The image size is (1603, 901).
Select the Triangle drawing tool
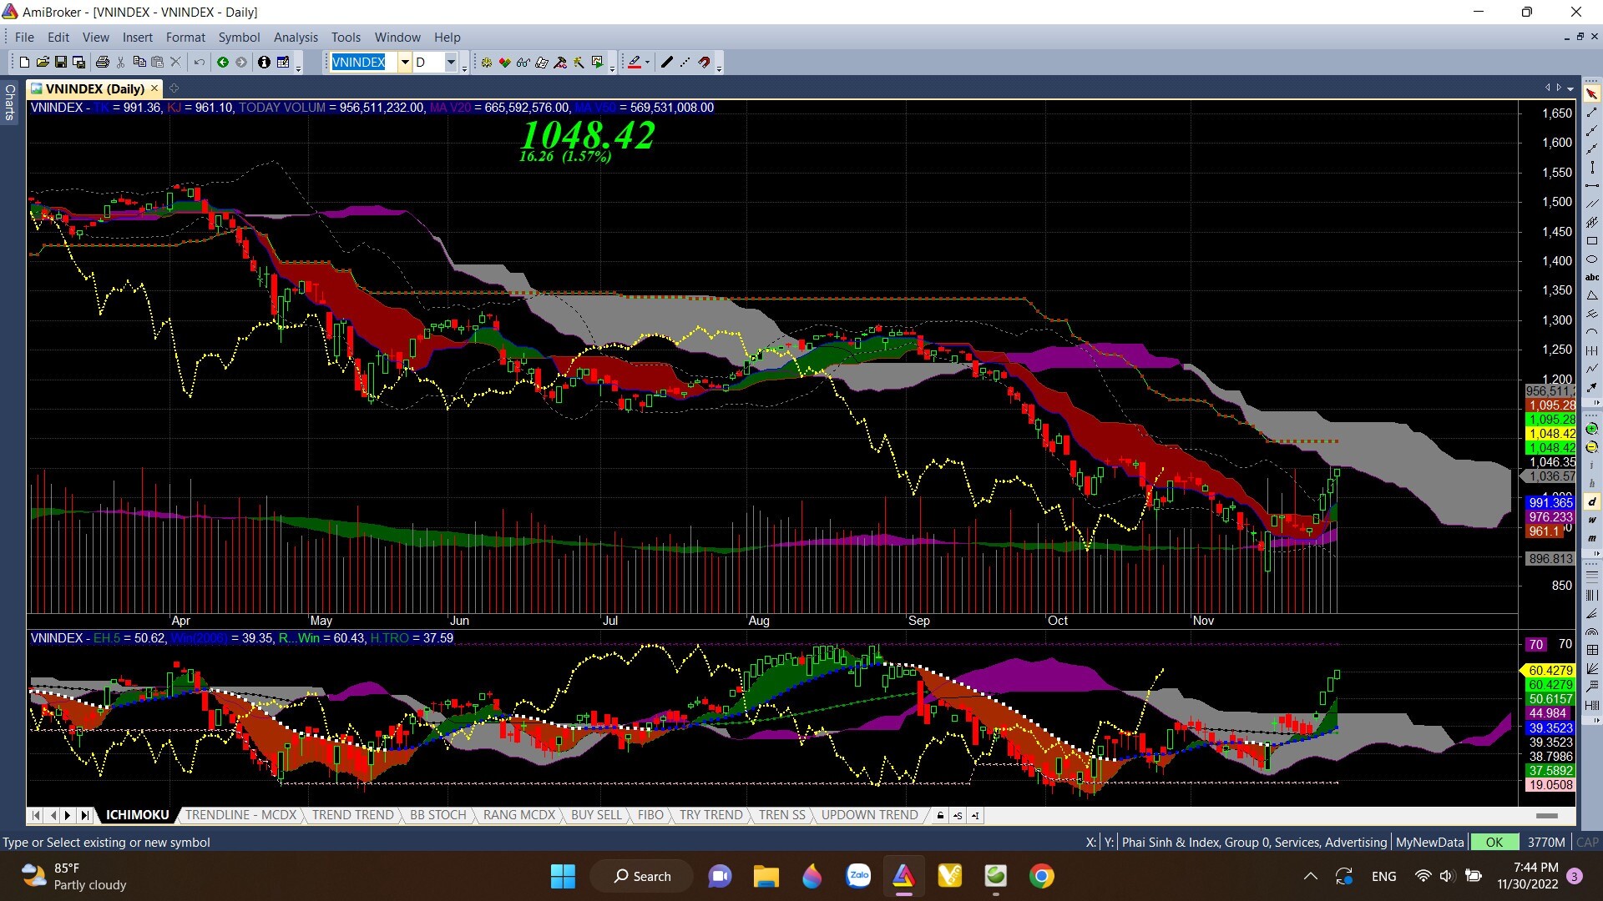(1592, 295)
